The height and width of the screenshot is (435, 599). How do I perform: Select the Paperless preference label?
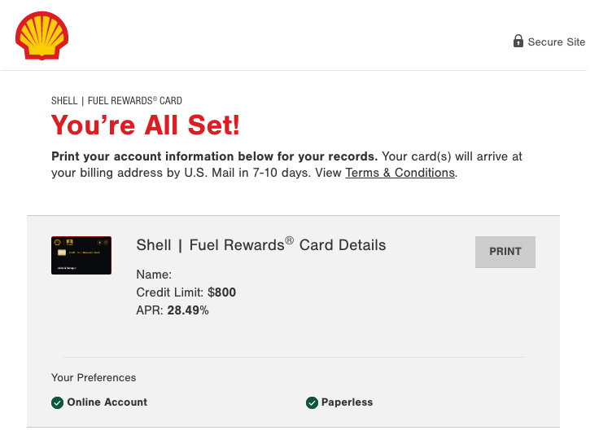pos(347,402)
